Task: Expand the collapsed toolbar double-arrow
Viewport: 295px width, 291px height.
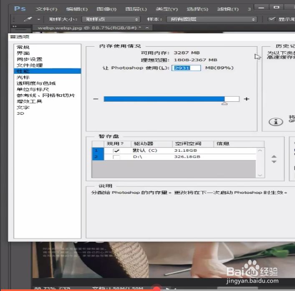Action: (x=15, y=26)
